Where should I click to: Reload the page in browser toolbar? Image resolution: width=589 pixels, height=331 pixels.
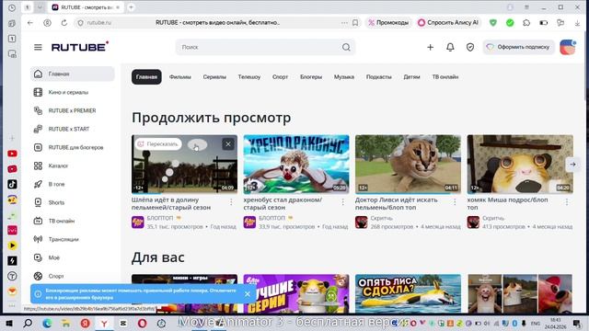pos(64,23)
